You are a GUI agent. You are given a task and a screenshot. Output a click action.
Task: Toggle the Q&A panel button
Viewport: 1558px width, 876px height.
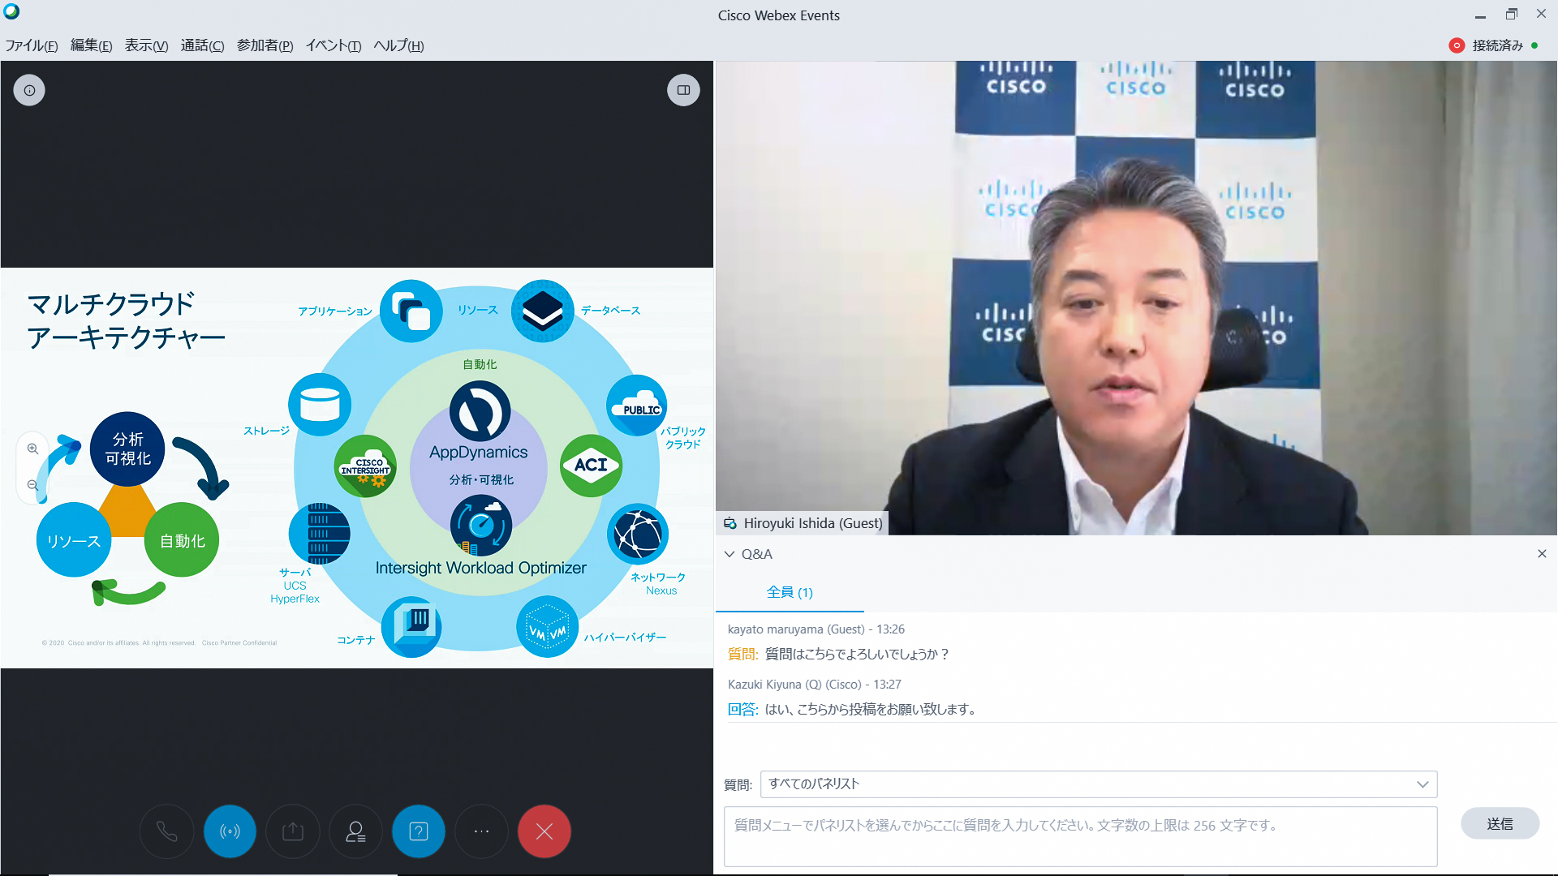point(419,831)
